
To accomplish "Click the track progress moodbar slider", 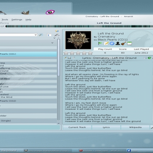I will click(x=79, y=26).
